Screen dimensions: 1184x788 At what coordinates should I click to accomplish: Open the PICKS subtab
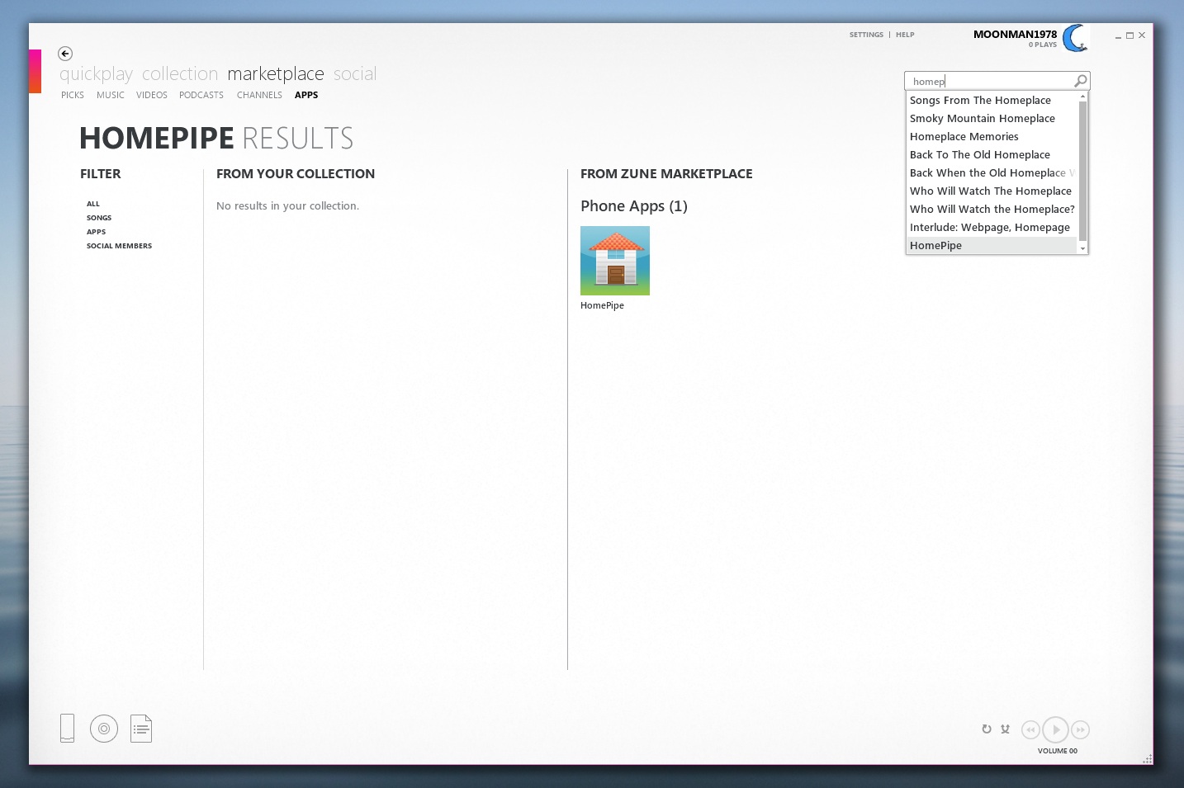[73, 95]
